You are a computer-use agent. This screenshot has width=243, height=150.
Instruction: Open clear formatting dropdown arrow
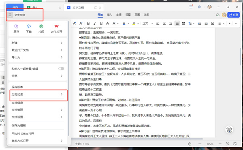click(118, 24)
